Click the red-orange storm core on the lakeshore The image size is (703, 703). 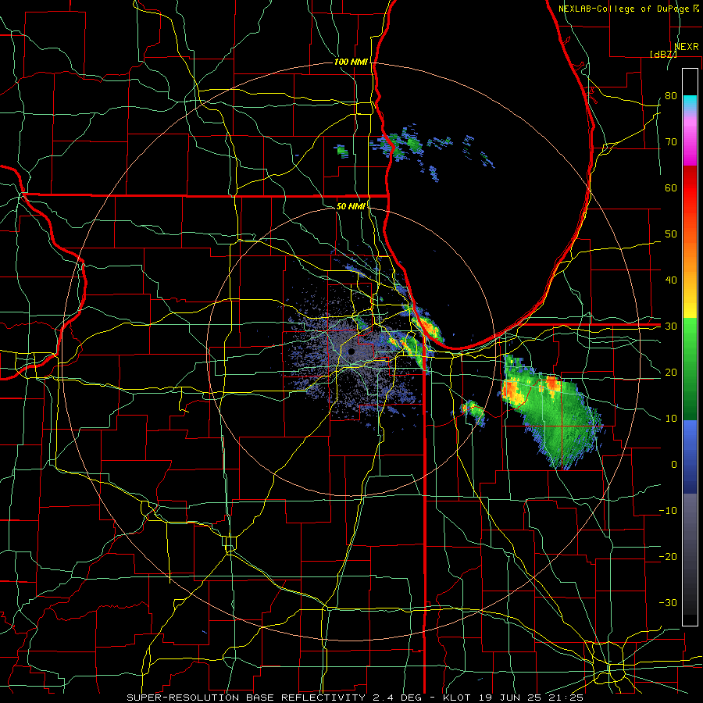pyautogui.click(x=426, y=327)
